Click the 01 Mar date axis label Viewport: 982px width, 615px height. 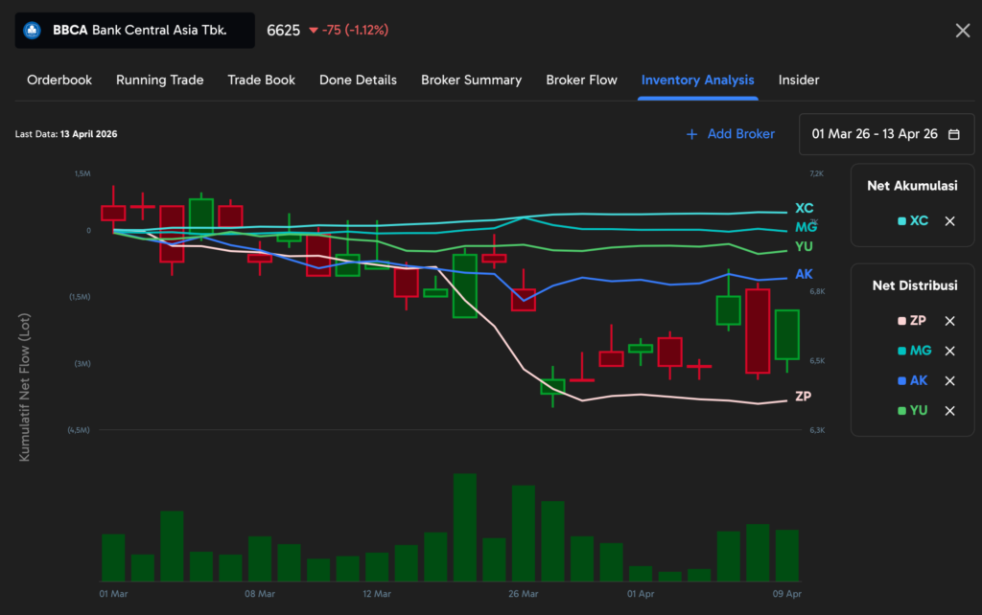[x=113, y=594]
